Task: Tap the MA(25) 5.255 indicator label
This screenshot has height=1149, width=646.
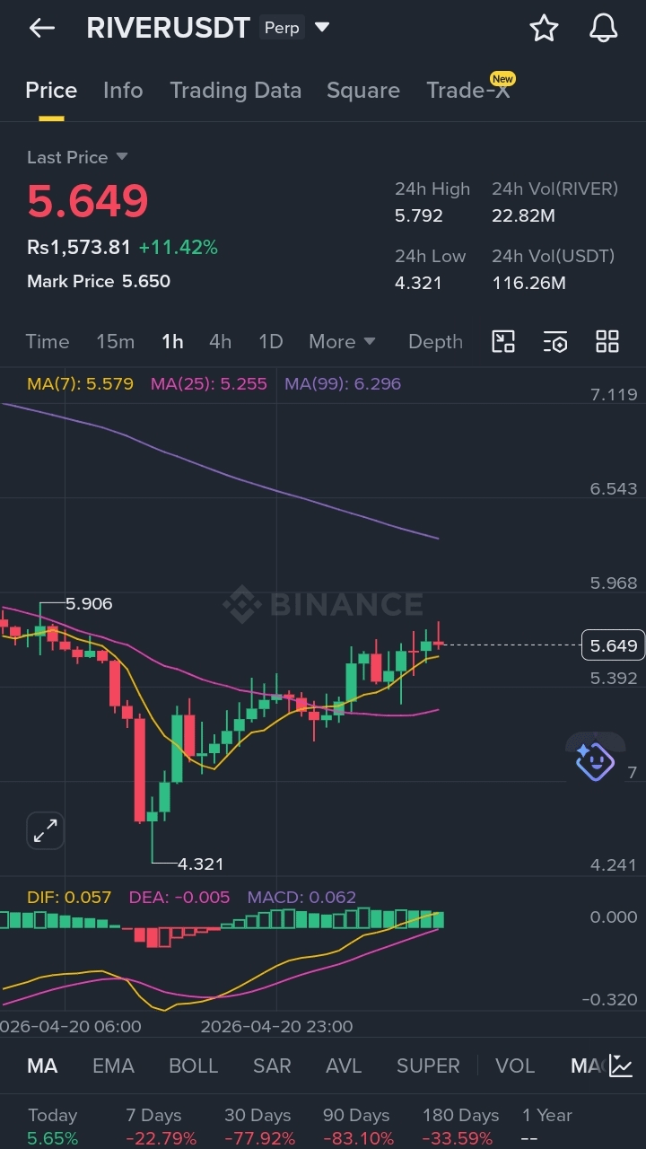Action: 209,384
